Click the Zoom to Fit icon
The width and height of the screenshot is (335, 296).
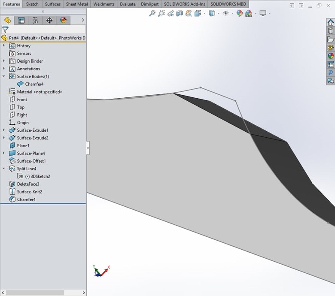click(x=152, y=13)
